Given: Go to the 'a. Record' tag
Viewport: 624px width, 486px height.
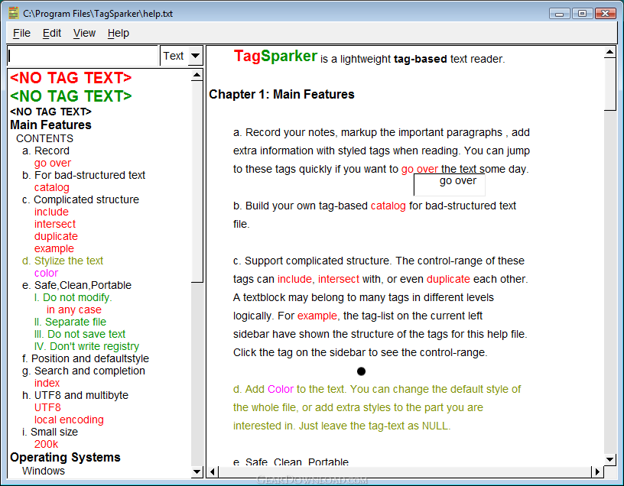Looking at the screenshot, I should click(46, 151).
